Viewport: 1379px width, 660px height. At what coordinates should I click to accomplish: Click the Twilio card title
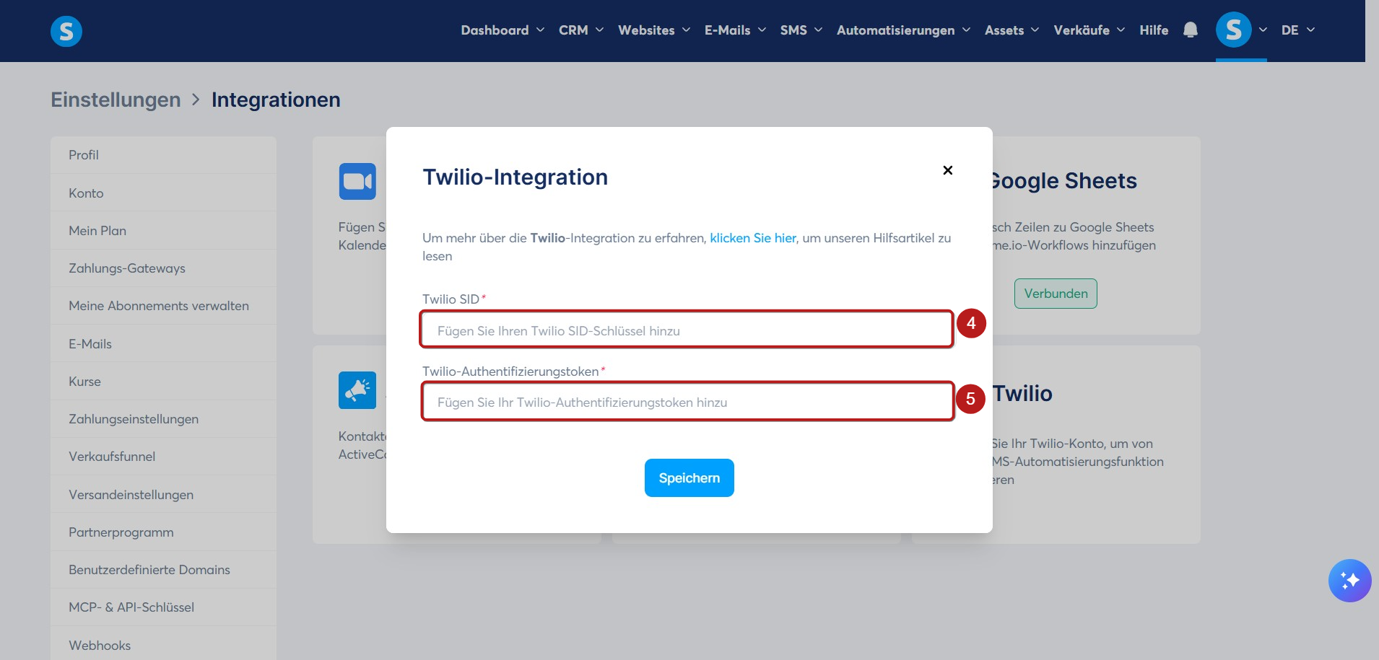pos(1022,393)
